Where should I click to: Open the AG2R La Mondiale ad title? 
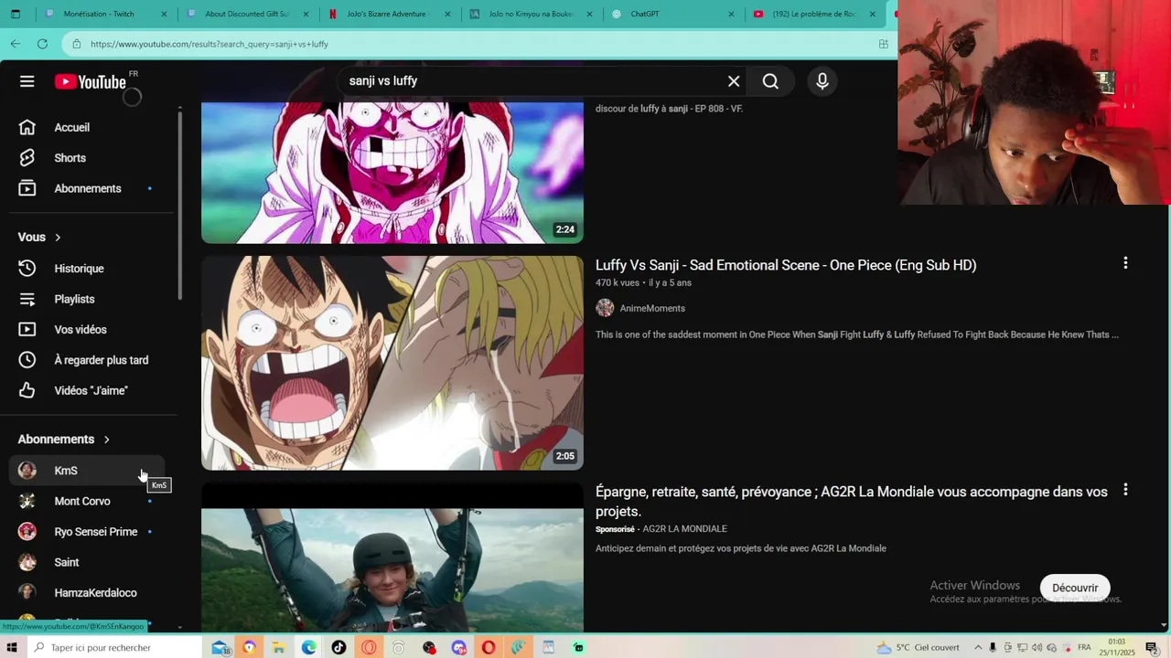tap(852, 502)
